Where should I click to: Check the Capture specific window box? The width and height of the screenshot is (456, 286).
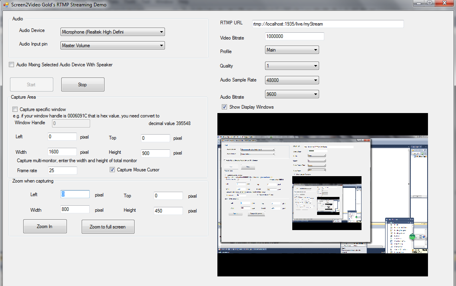pos(15,109)
